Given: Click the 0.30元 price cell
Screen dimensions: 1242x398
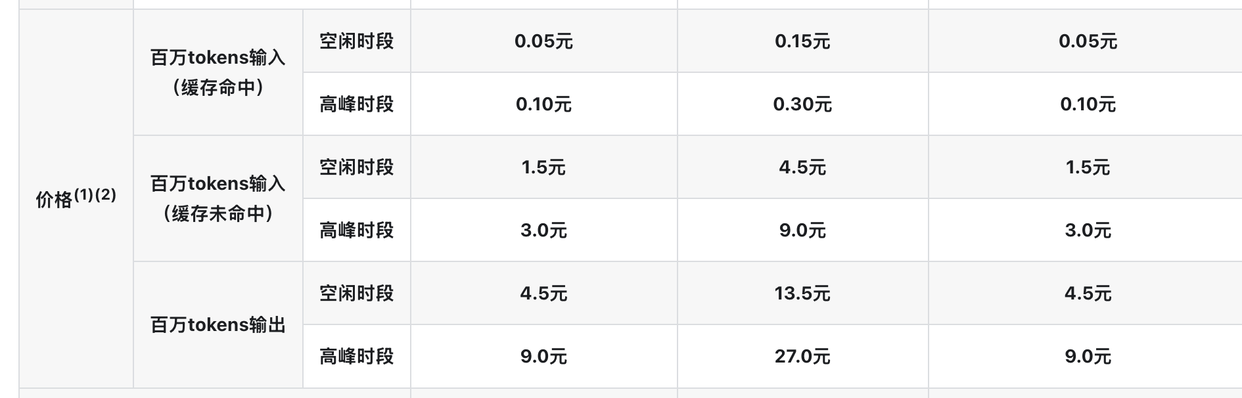Looking at the screenshot, I should point(802,104).
